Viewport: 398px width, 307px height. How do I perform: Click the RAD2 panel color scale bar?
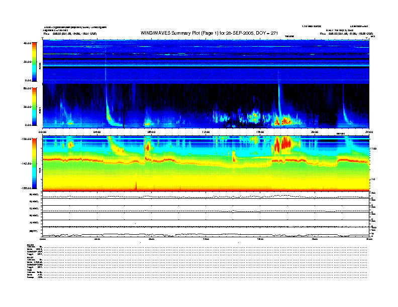[34, 62]
